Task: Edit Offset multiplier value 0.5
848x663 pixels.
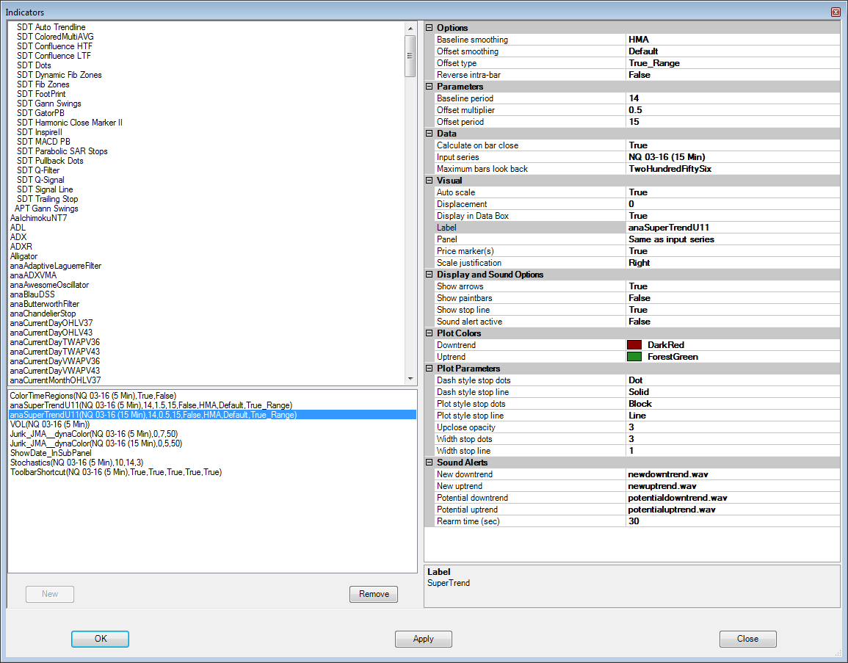Action: (733, 110)
